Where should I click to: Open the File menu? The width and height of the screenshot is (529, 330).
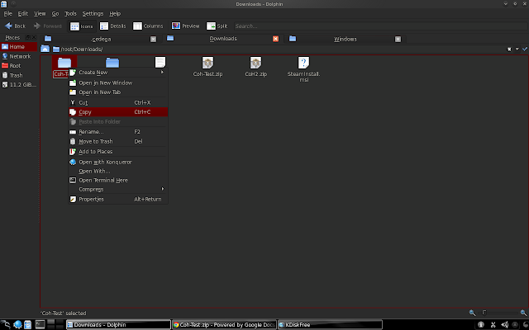click(x=7, y=13)
